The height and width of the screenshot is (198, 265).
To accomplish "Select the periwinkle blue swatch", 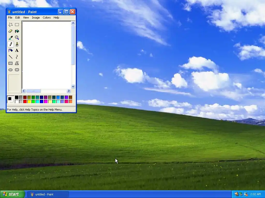I will [x=62, y=101].
